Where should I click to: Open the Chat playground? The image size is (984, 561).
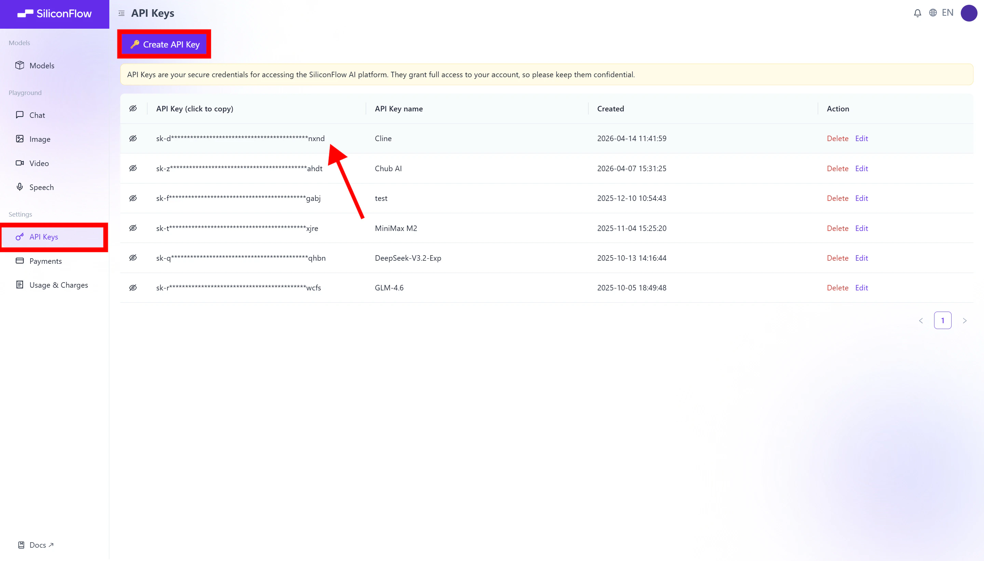point(37,115)
